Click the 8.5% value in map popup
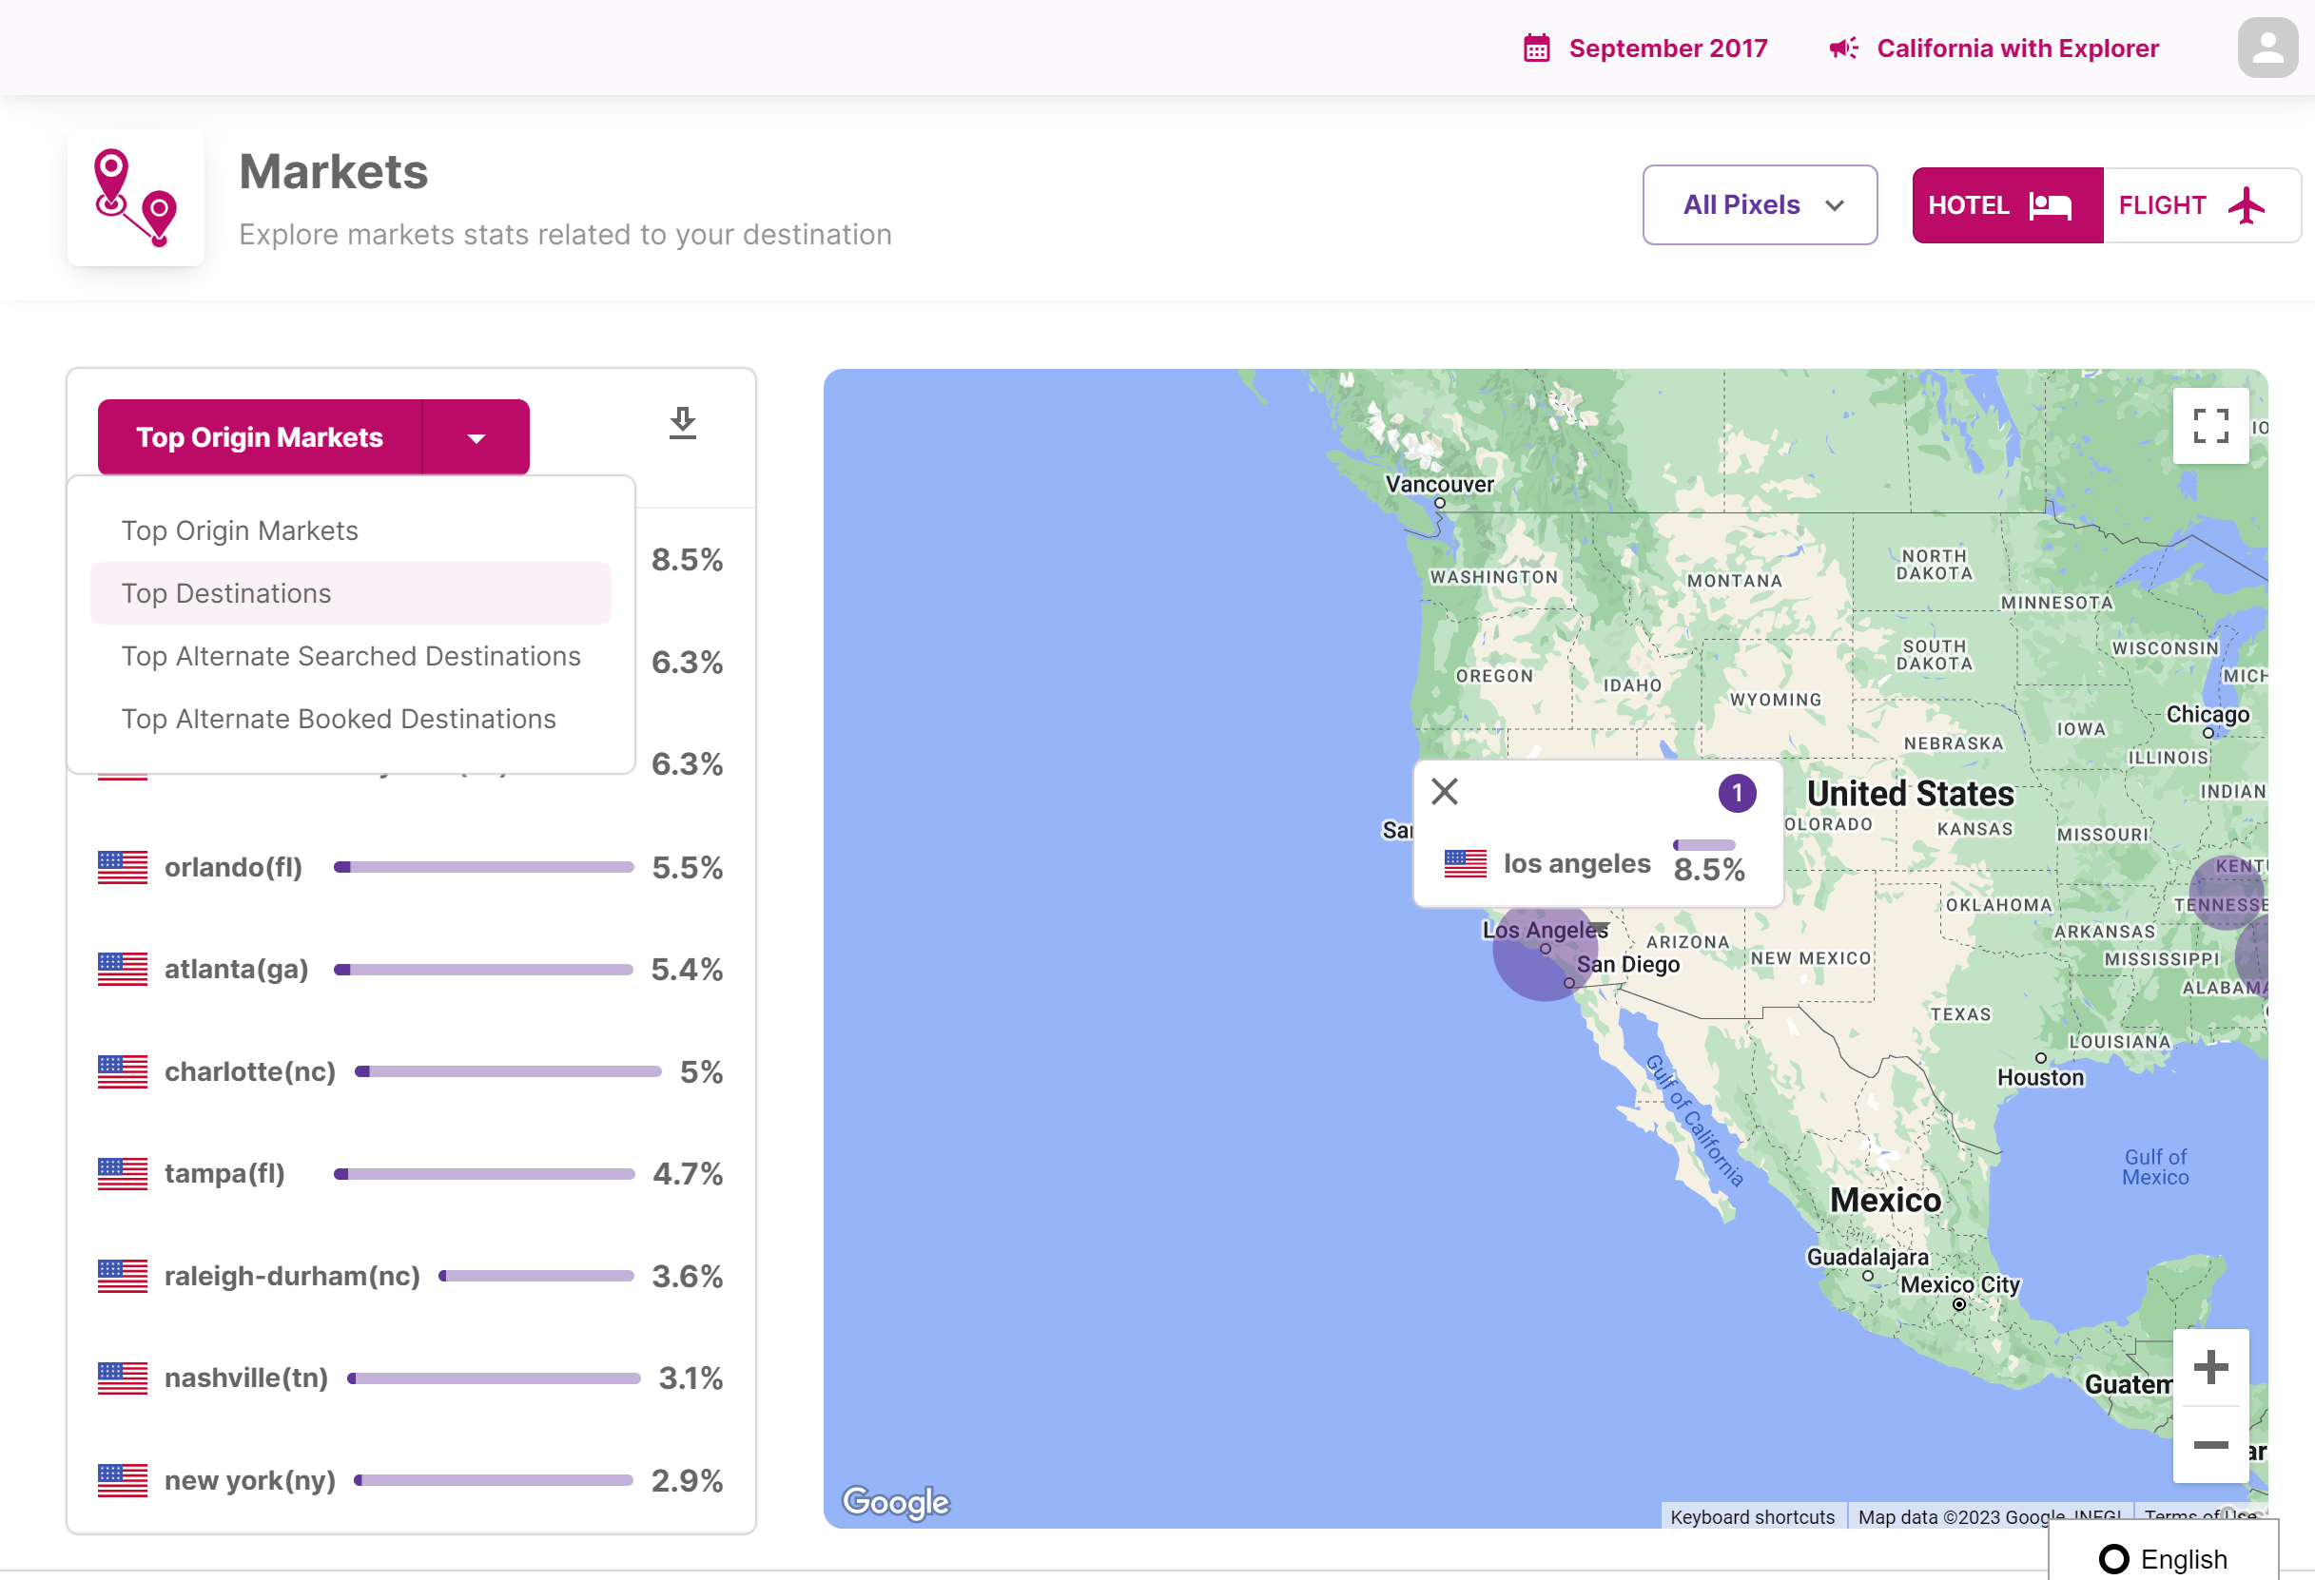The height and width of the screenshot is (1580, 2315). pos(1709,869)
